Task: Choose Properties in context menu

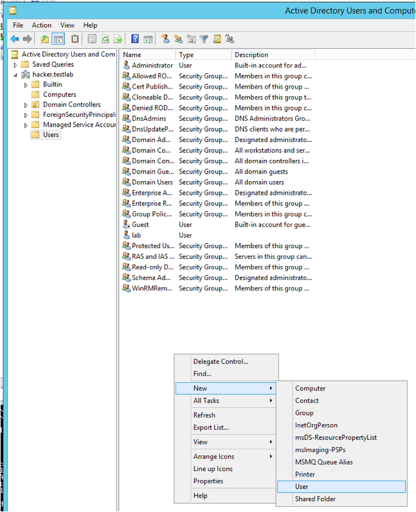Action: tap(226, 481)
